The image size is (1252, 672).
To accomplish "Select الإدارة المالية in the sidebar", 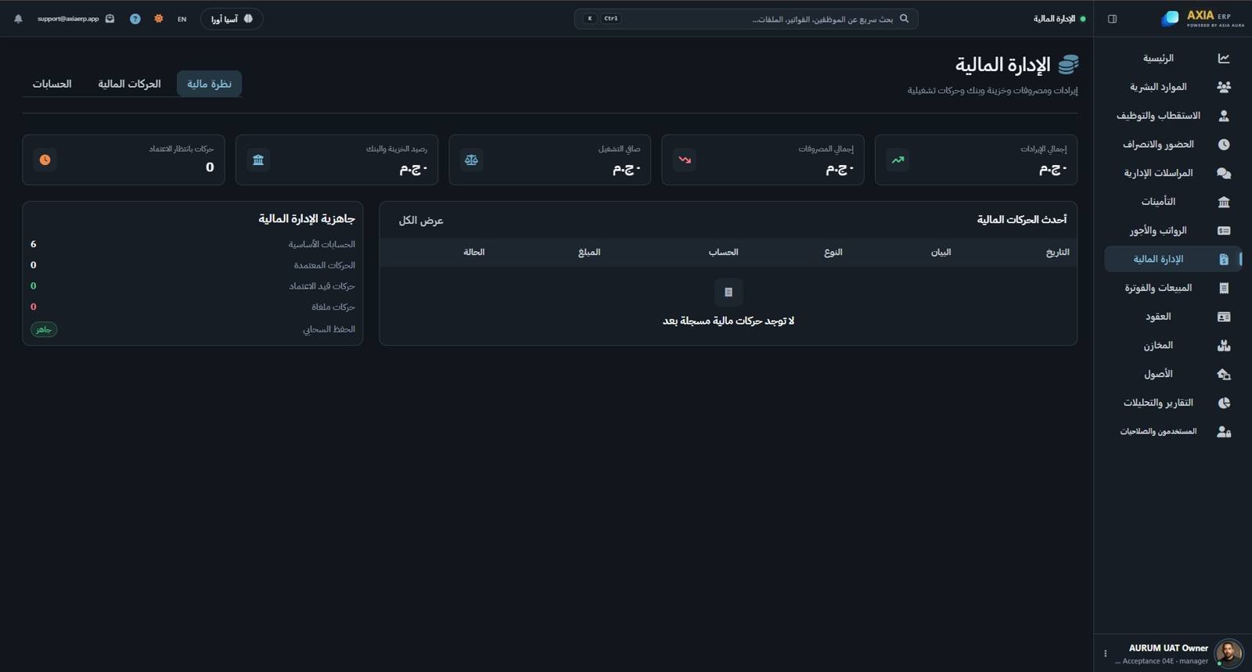I will click(x=1172, y=259).
